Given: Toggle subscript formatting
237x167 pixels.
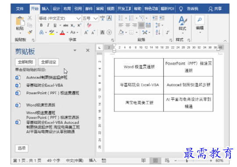Looking at the screenshot, I should point(73,25).
